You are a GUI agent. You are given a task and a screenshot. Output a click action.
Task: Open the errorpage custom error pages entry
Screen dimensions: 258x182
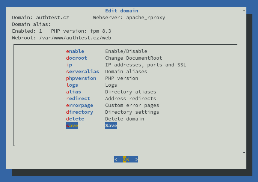tap(80, 105)
